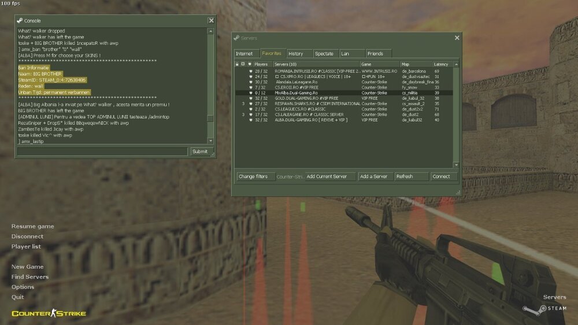Sort the list by Map column header
Screen dimensions: 578x325
tap(416, 64)
